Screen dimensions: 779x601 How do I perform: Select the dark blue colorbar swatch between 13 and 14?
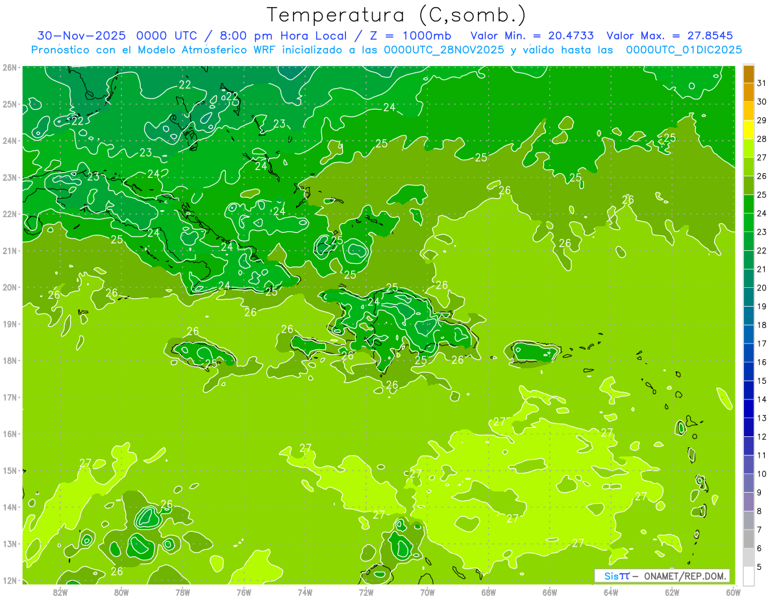pyautogui.click(x=748, y=408)
